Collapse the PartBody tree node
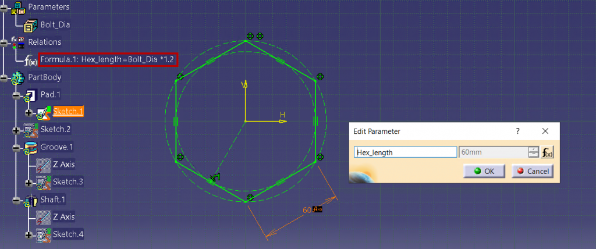 click(3, 77)
